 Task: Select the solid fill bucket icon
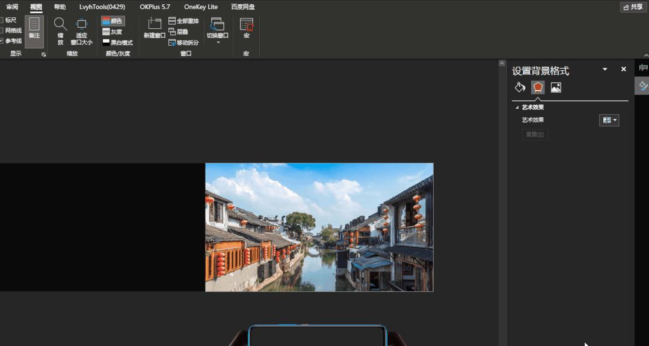[x=520, y=87]
